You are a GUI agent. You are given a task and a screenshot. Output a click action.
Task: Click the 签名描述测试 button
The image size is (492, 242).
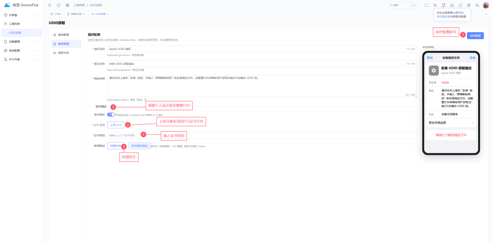(x=139, y=146)
